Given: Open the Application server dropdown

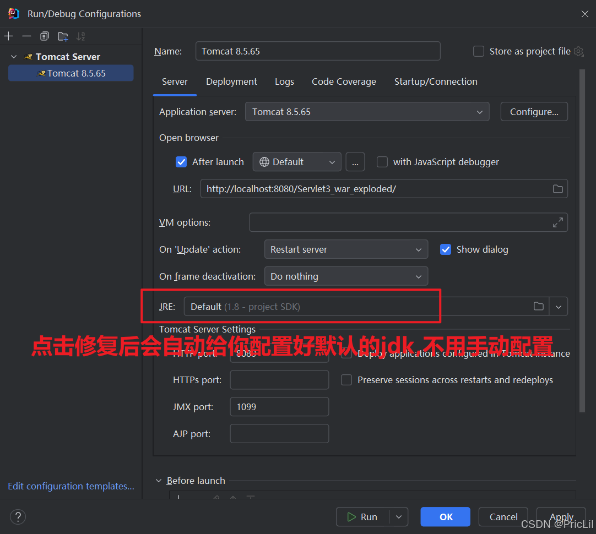Looking at the screenshot, I should (x=478, y=111).
